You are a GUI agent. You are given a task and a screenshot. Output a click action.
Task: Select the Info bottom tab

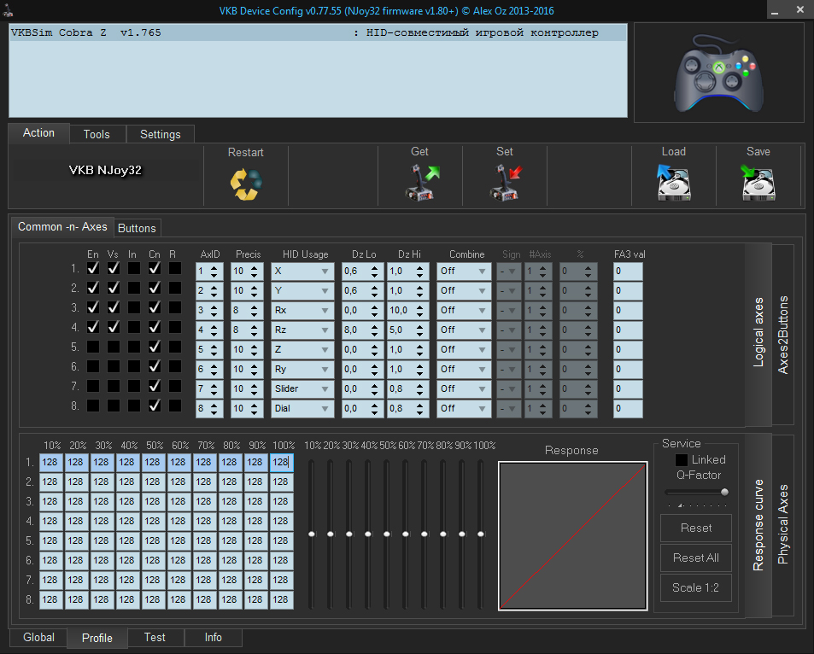[214, 638]
